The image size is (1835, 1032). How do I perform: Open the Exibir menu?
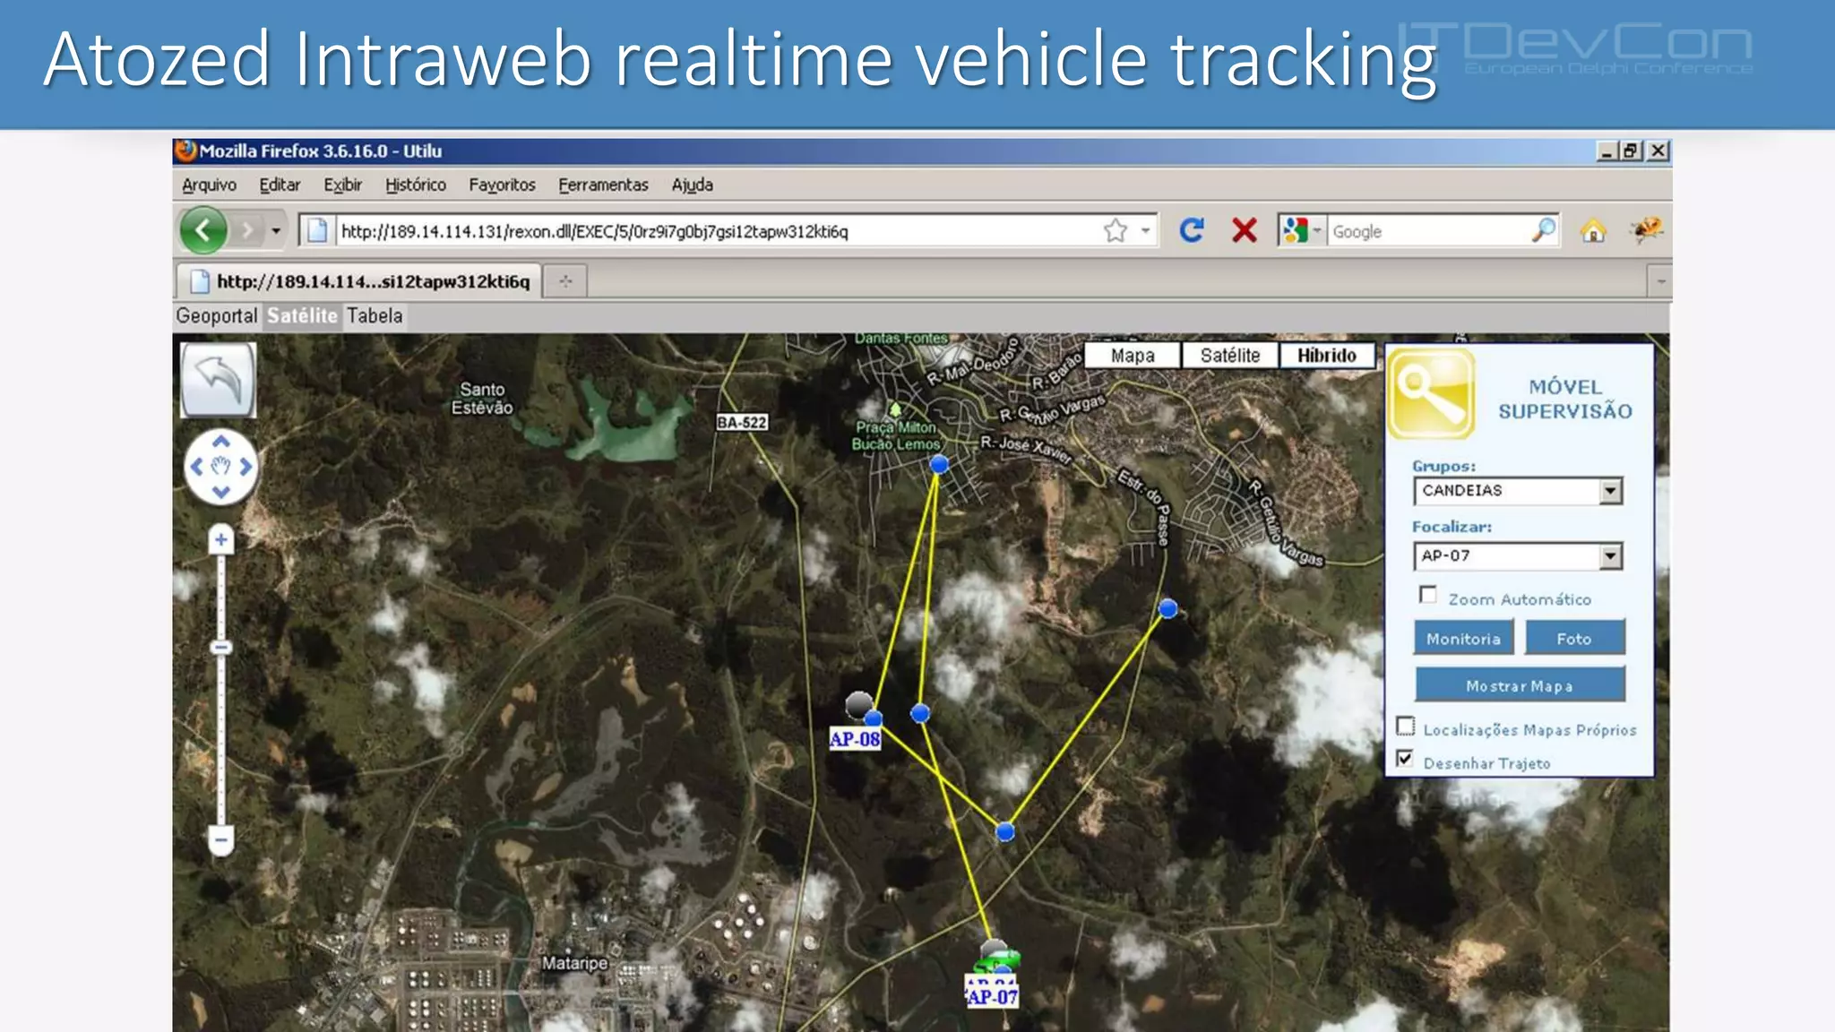coord(342,185)
